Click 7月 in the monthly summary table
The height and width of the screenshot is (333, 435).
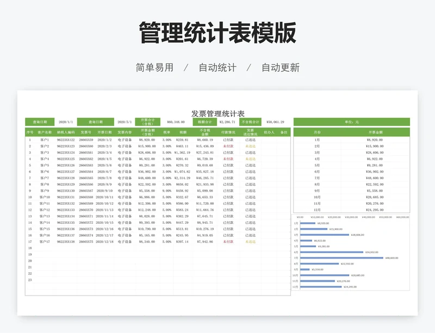(x=317, y=178)
